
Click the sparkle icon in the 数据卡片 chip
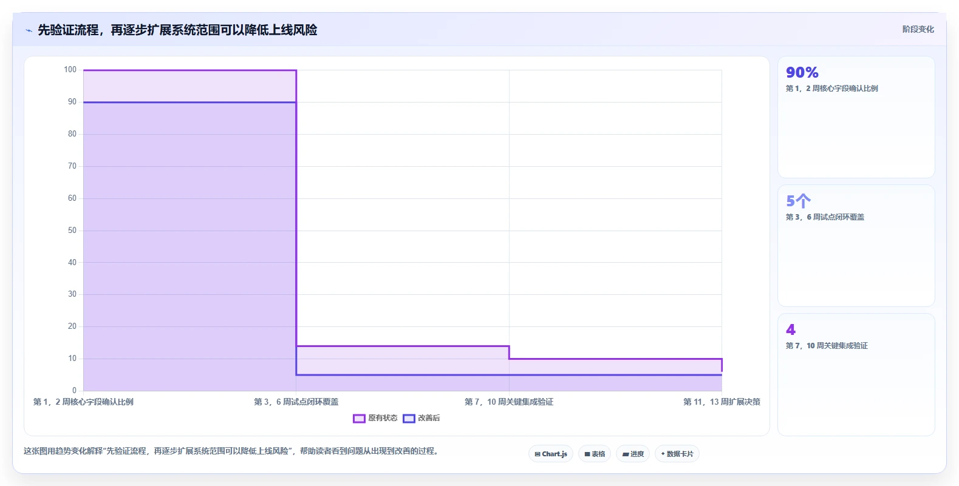point(663,453)
